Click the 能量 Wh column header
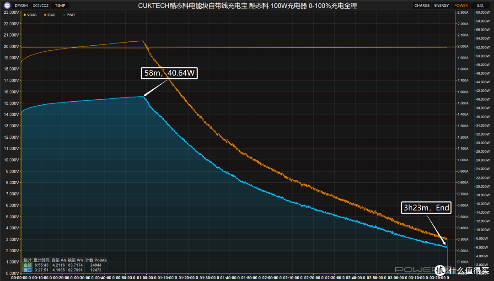 (x=75, y=260)
